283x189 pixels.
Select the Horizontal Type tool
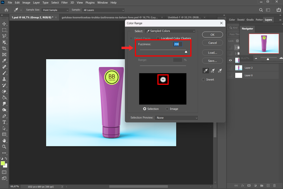click(4, 122)
